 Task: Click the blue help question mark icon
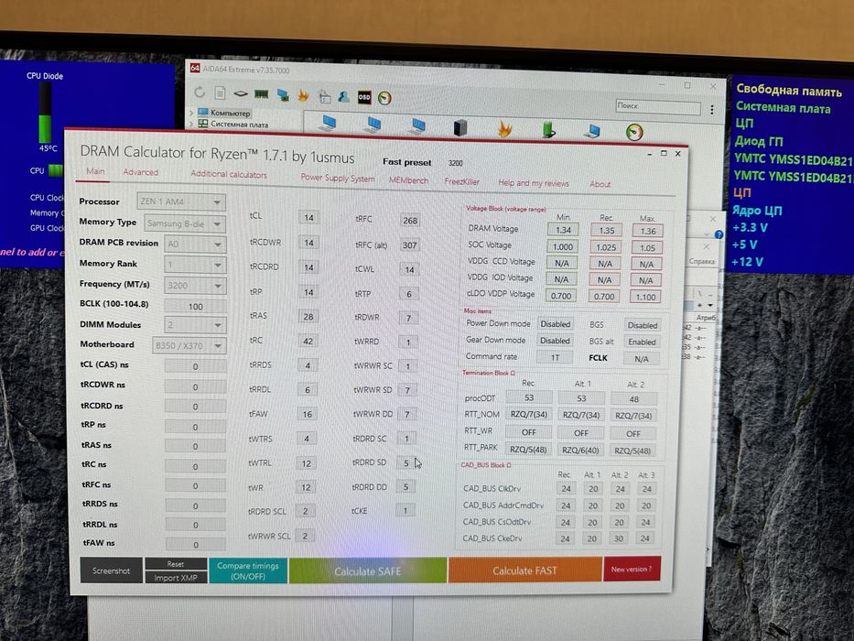[x=719, y=234]
